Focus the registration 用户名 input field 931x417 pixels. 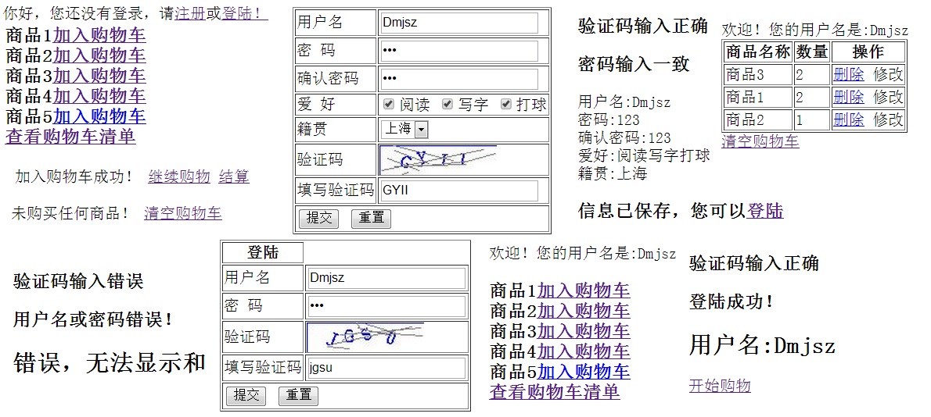[459, 23]
